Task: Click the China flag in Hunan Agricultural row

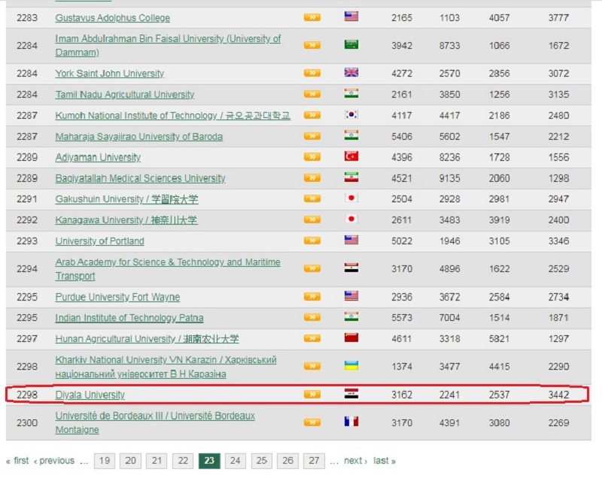Action: coord(351,337)
